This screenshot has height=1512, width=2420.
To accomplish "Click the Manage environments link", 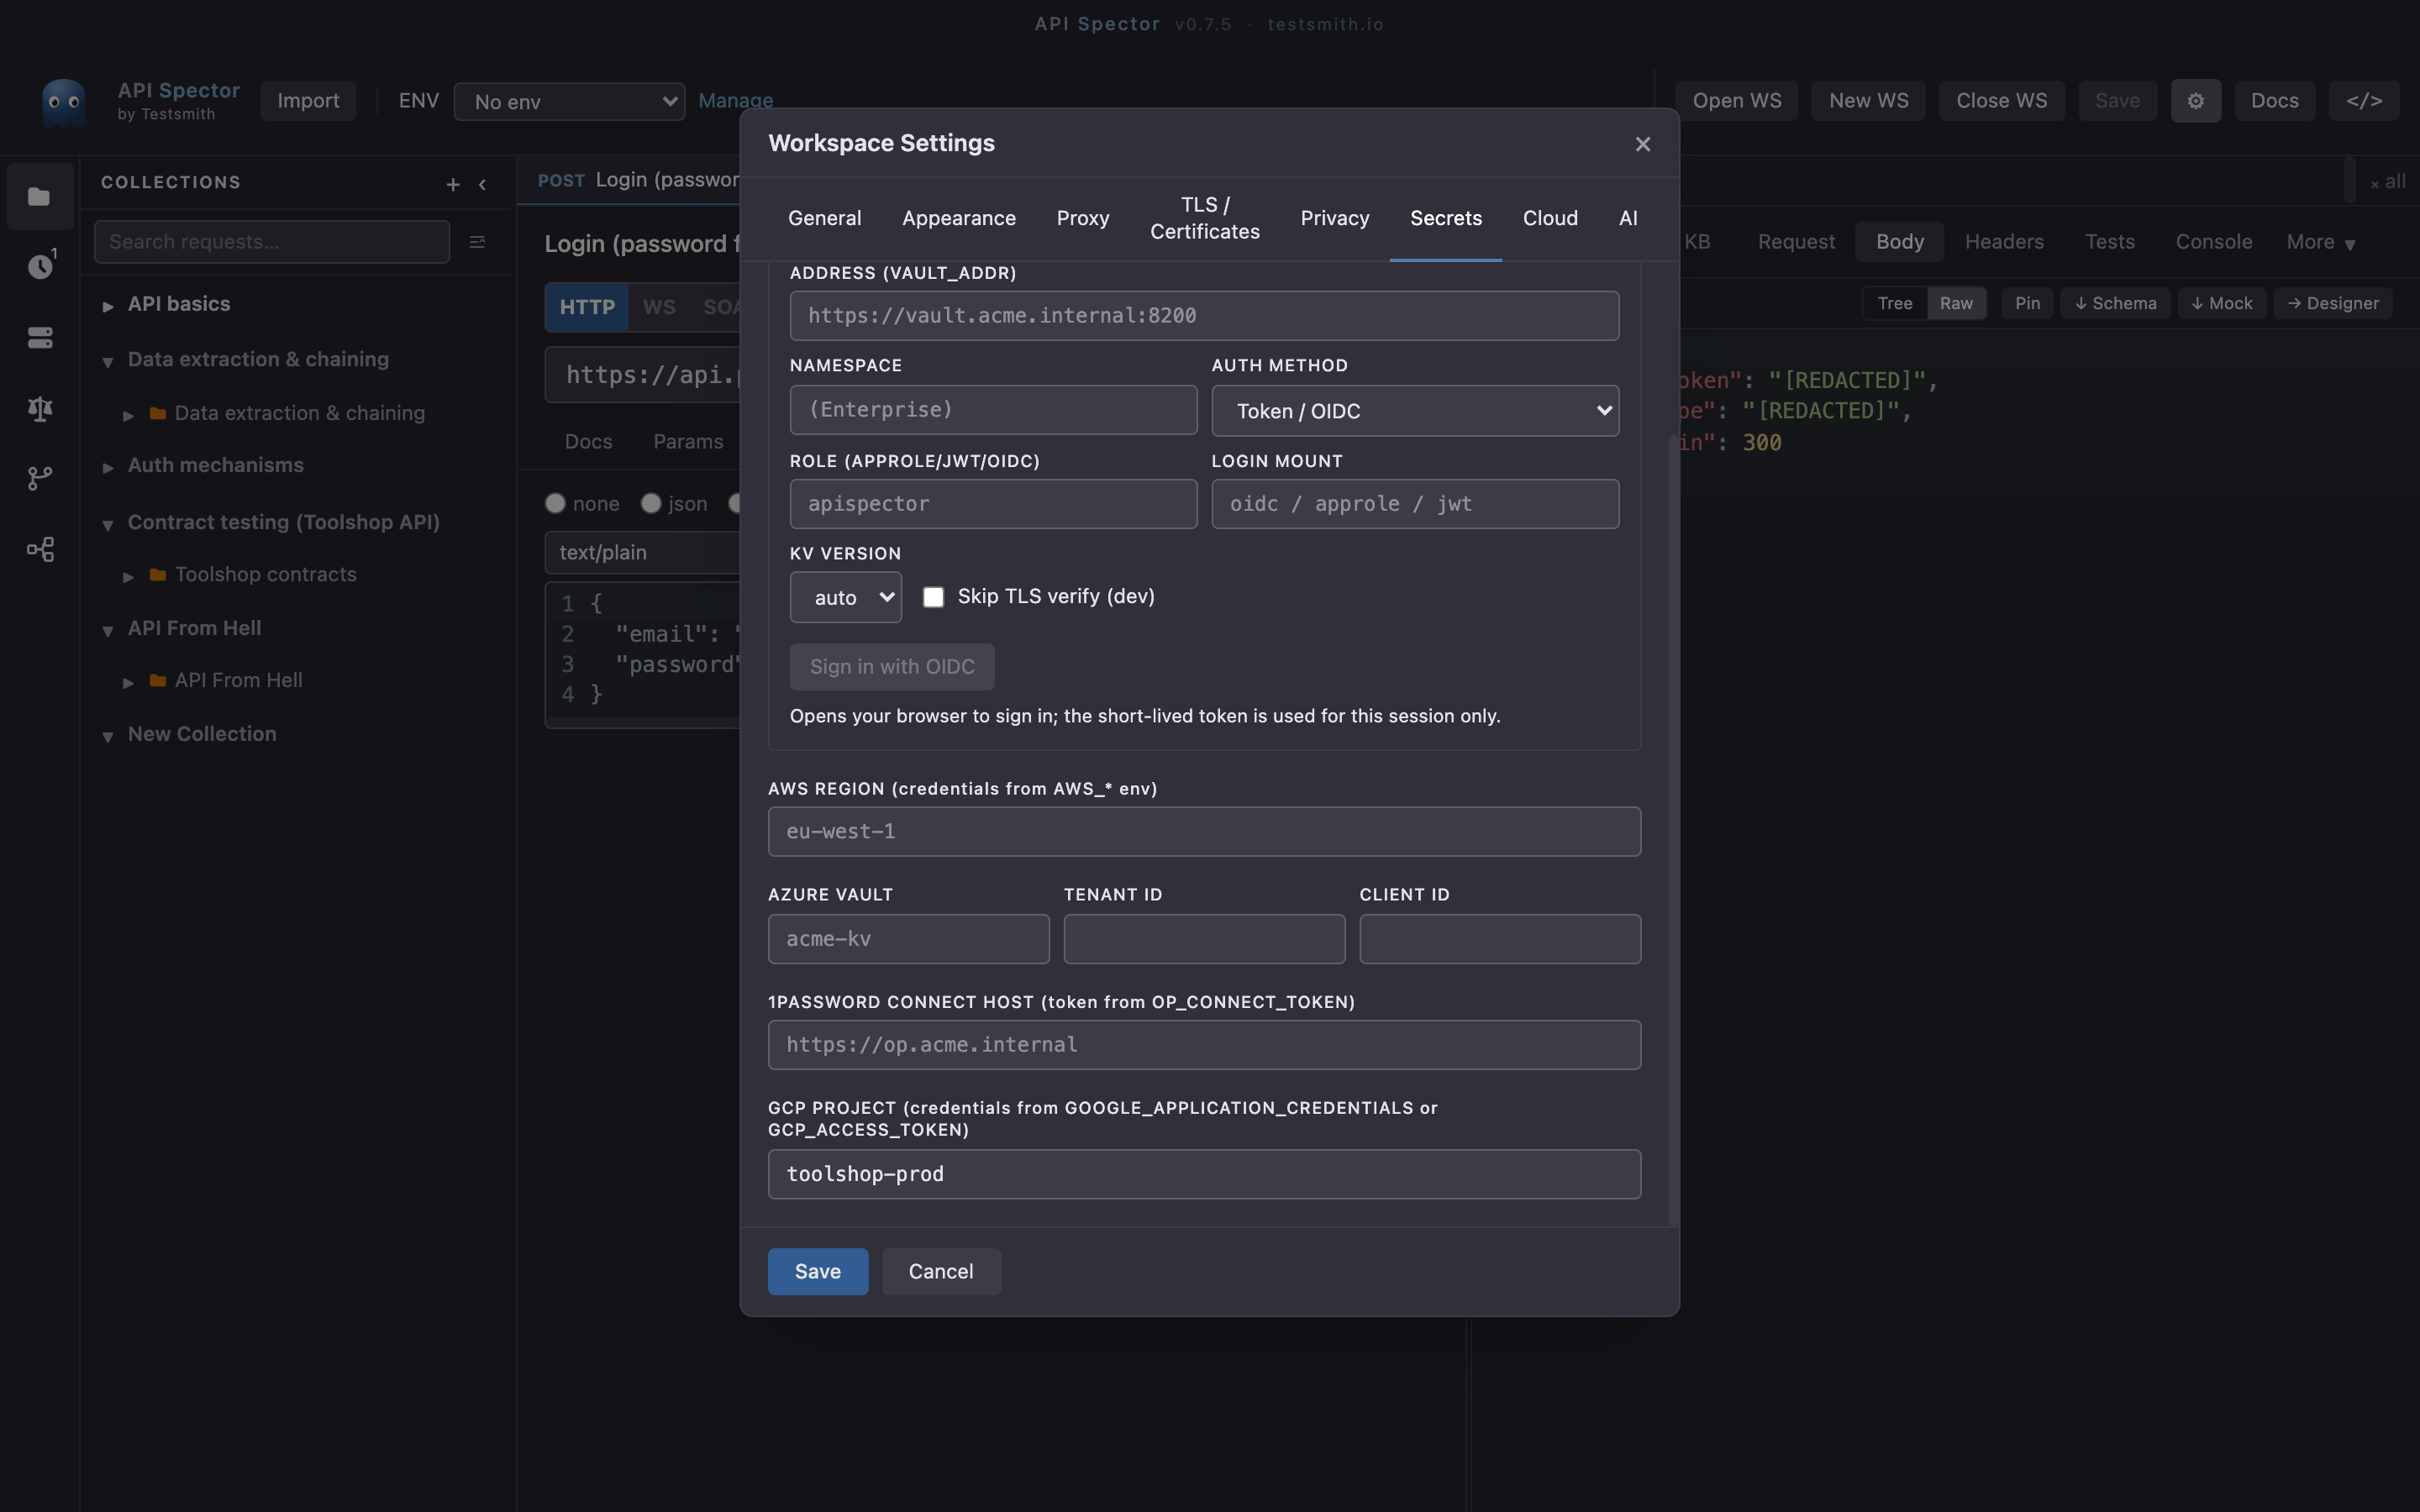I will pyautogui.click(x=735, y=101).
